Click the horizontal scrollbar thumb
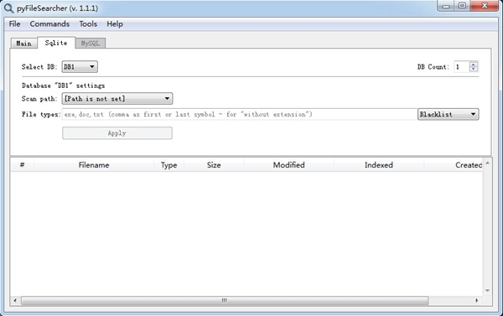Image resolution: width=503 pixels, height=316 pixels. [225, 301]
